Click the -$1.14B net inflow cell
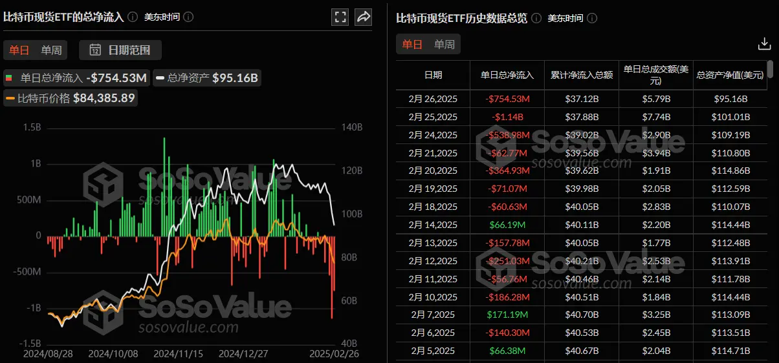This screenshot has width=779, height=363. point(507,117)
